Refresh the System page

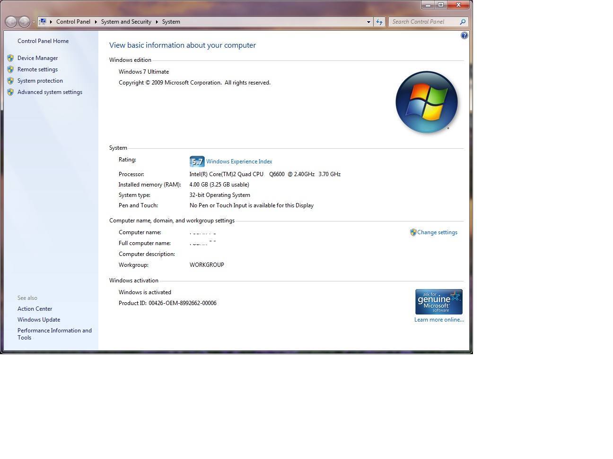click(379, 22)
